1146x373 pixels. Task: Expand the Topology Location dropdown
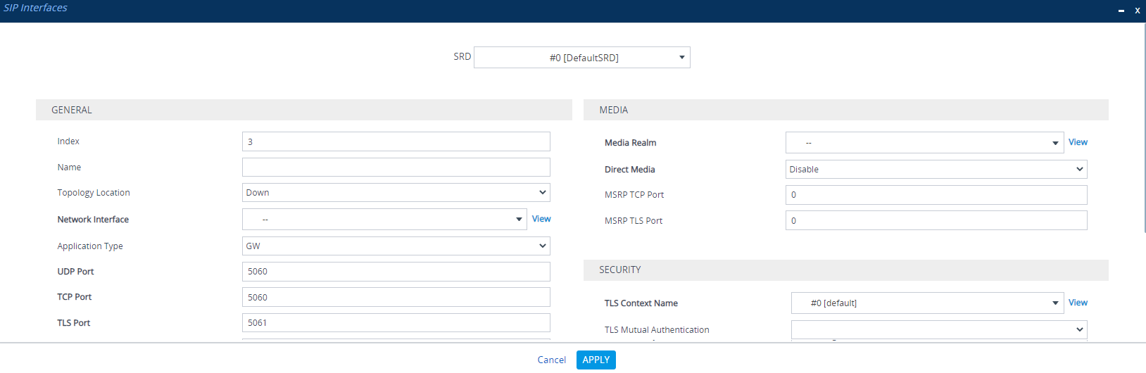click(396, 193)
